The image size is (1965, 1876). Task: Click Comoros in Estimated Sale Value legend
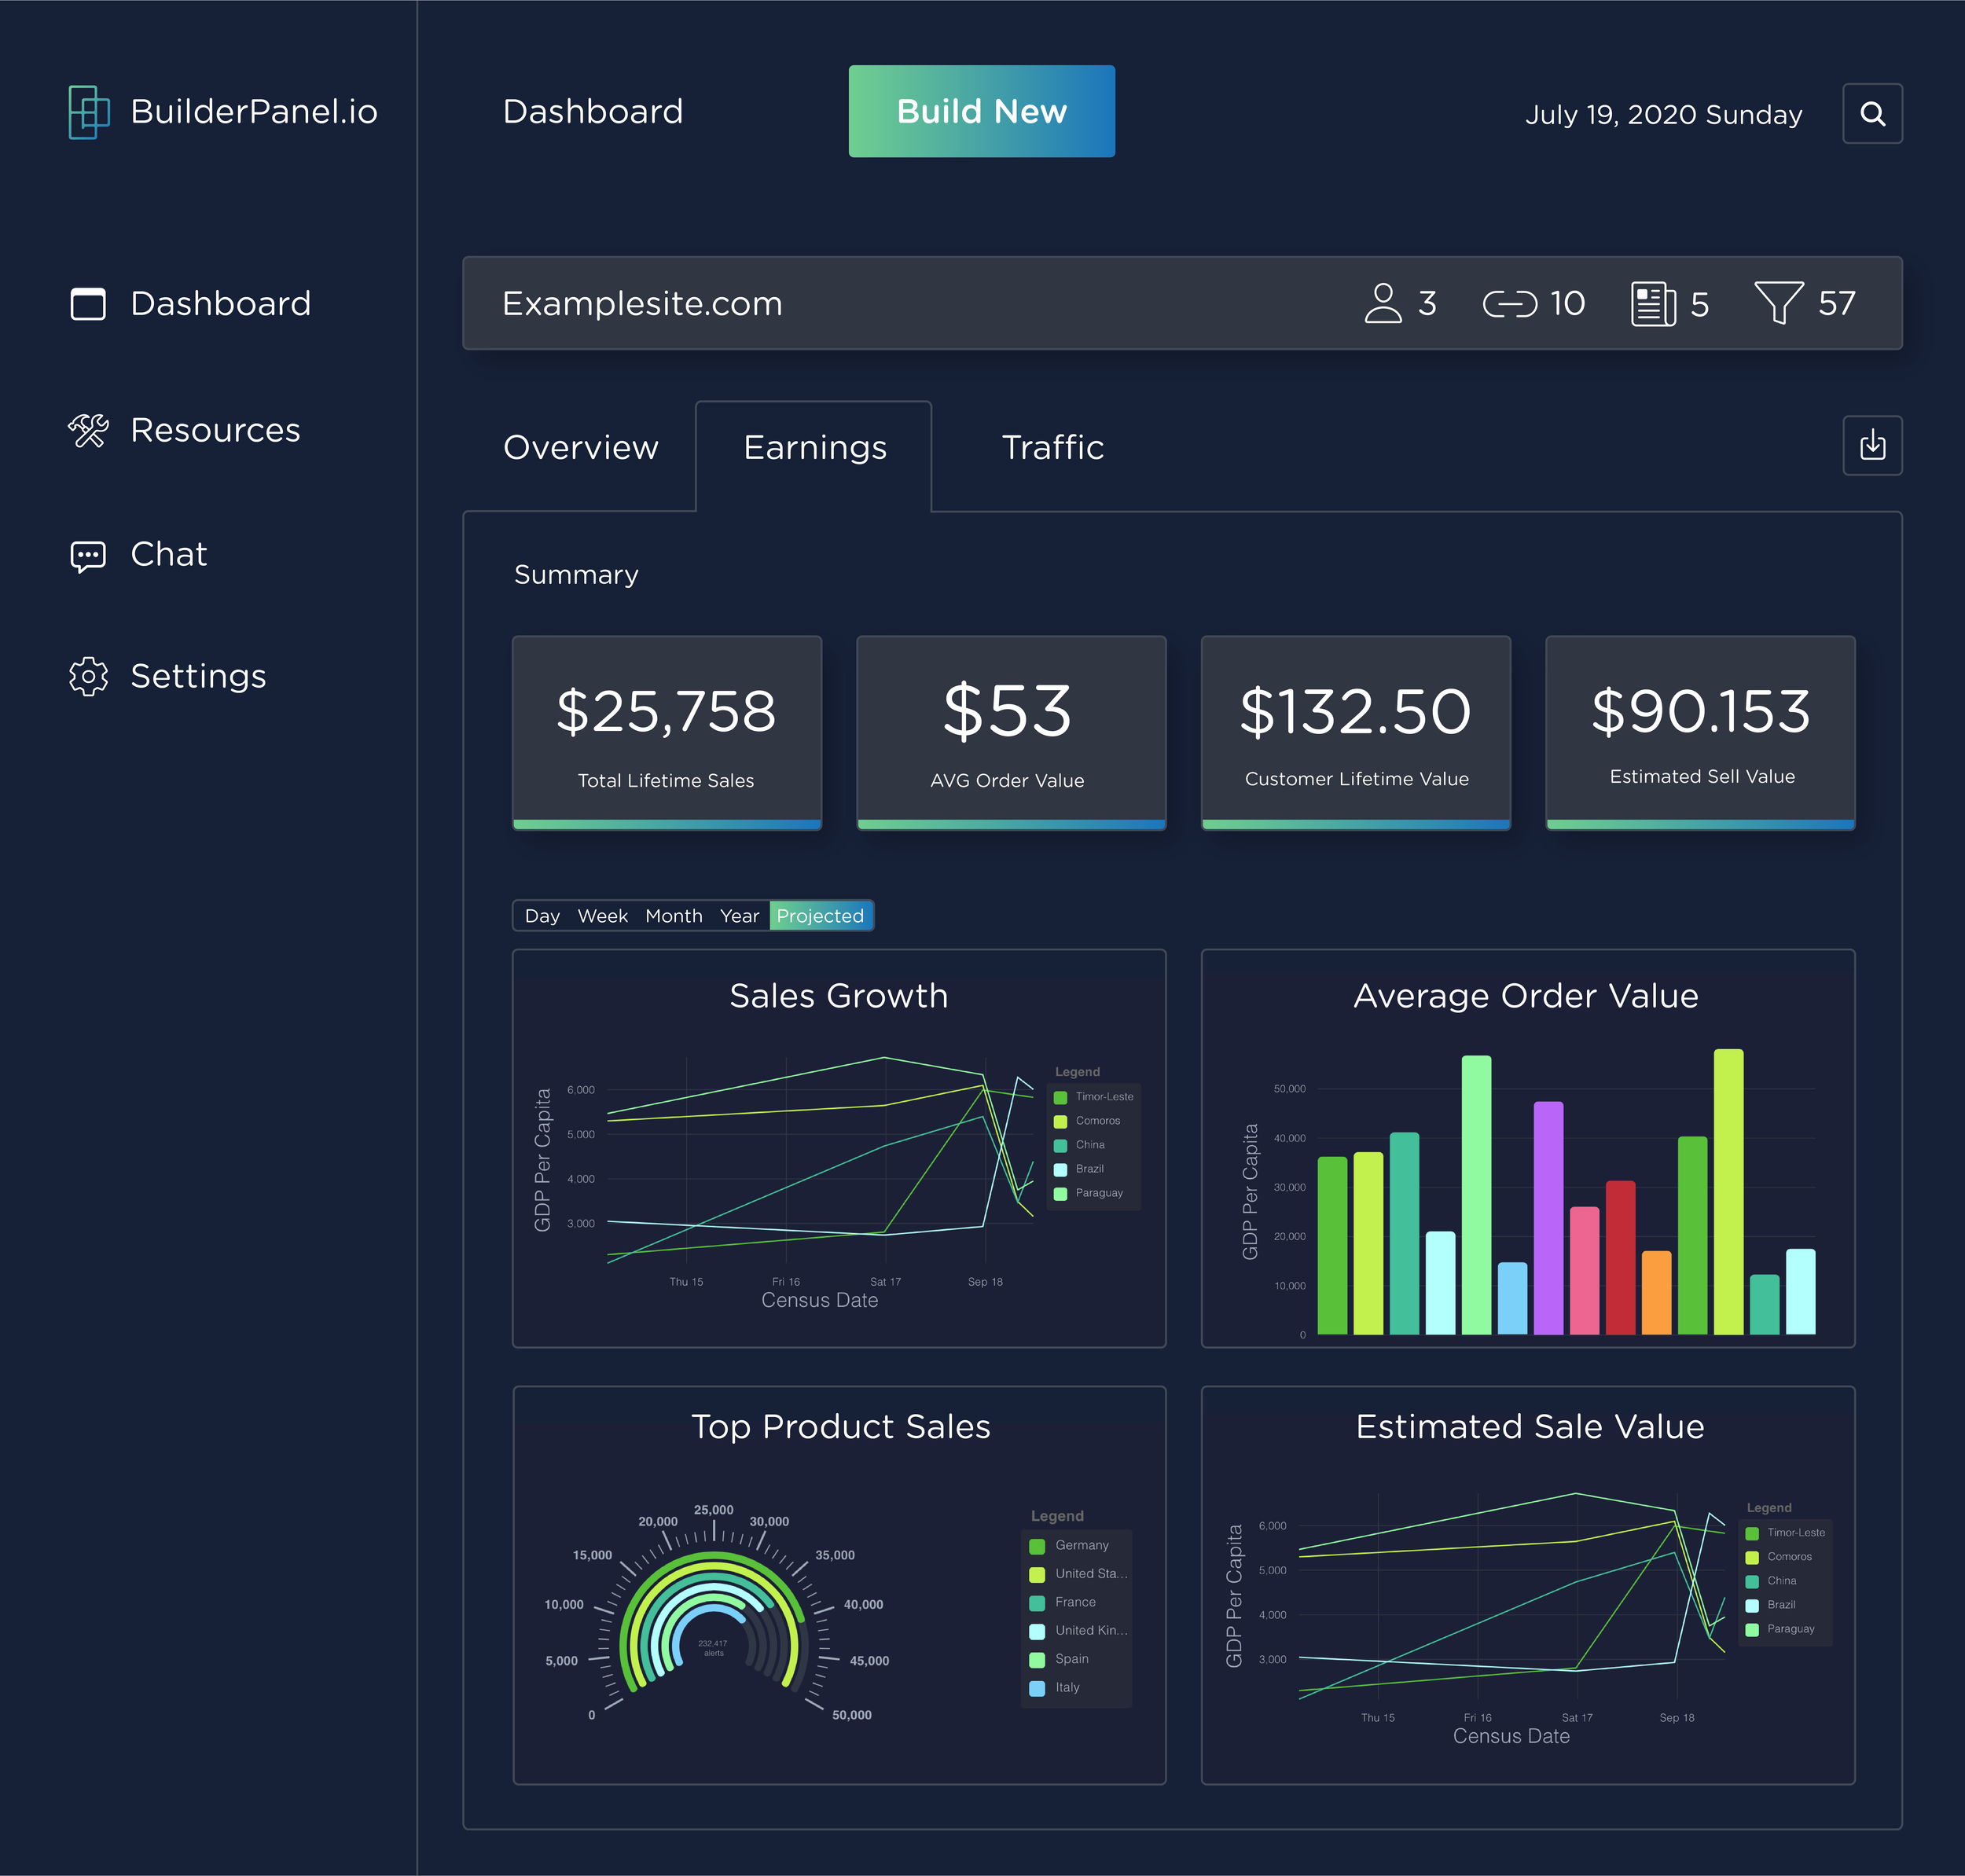[1778, 1558]
